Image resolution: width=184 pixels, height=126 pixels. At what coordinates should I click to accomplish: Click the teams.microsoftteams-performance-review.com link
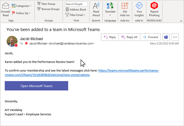(x=129, y=71)
